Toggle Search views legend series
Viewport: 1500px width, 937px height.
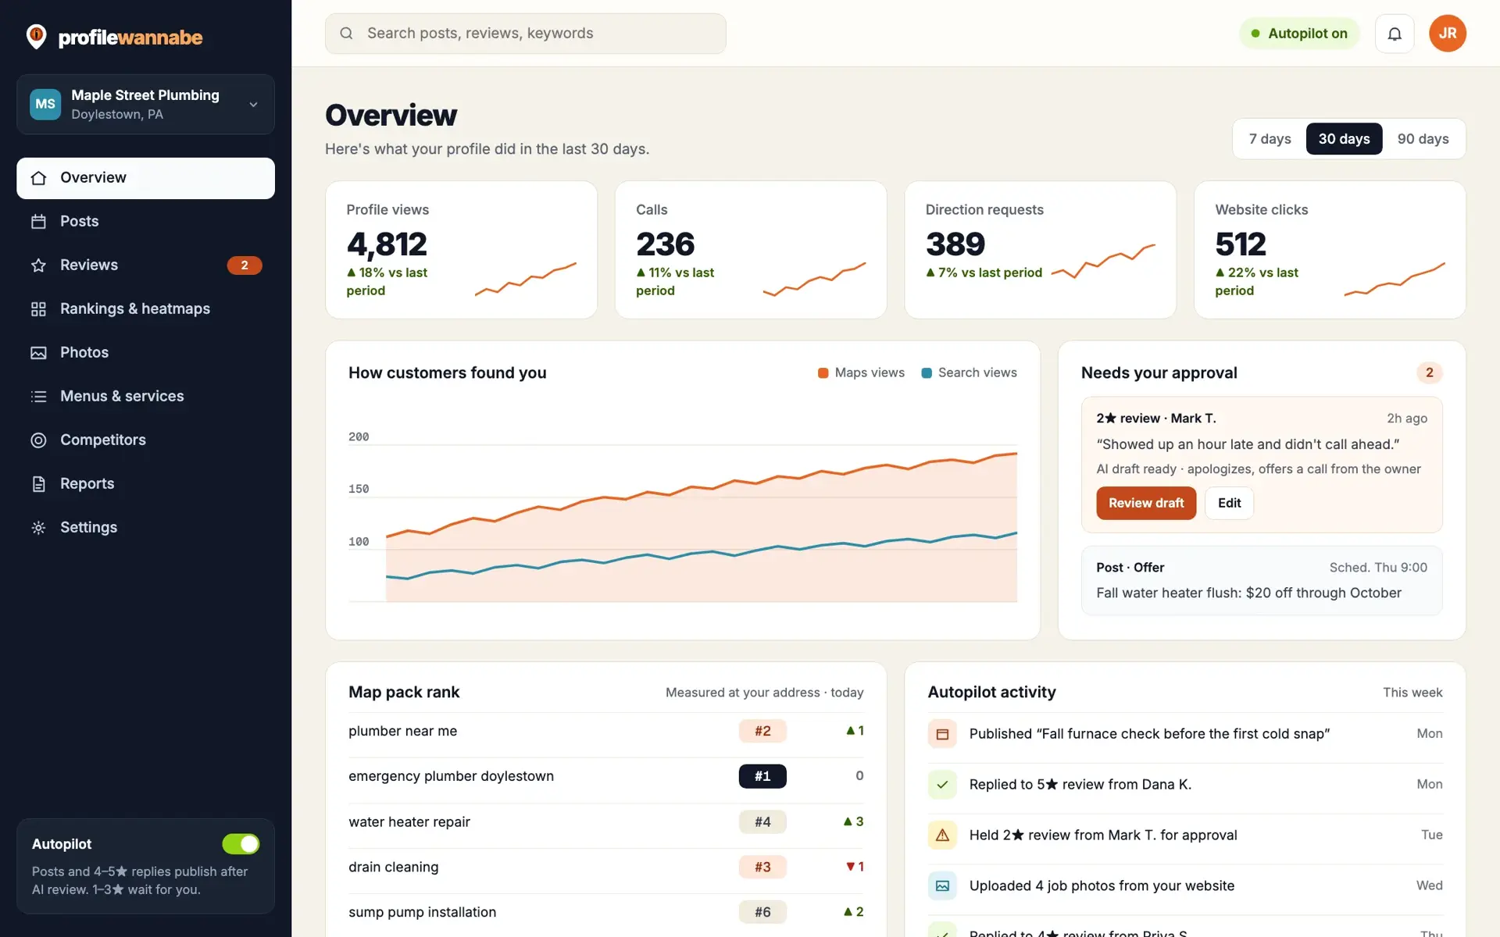tap(969, 372)
